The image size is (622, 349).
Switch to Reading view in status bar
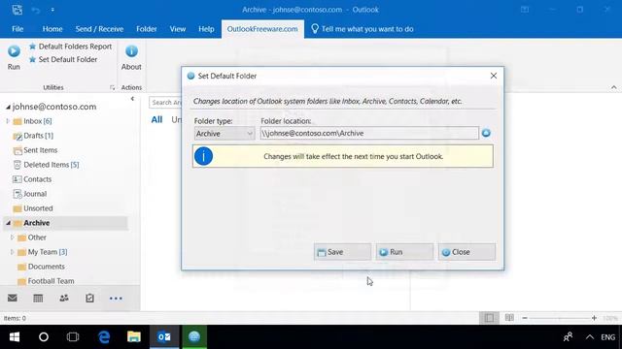coord(509,318)
